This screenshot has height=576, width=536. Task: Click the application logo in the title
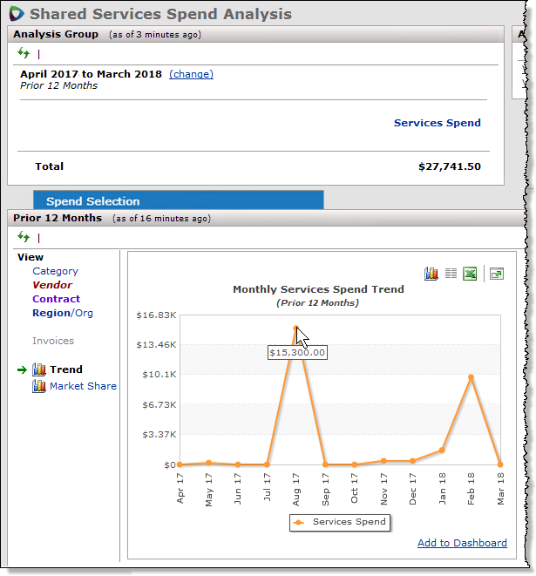17,14
